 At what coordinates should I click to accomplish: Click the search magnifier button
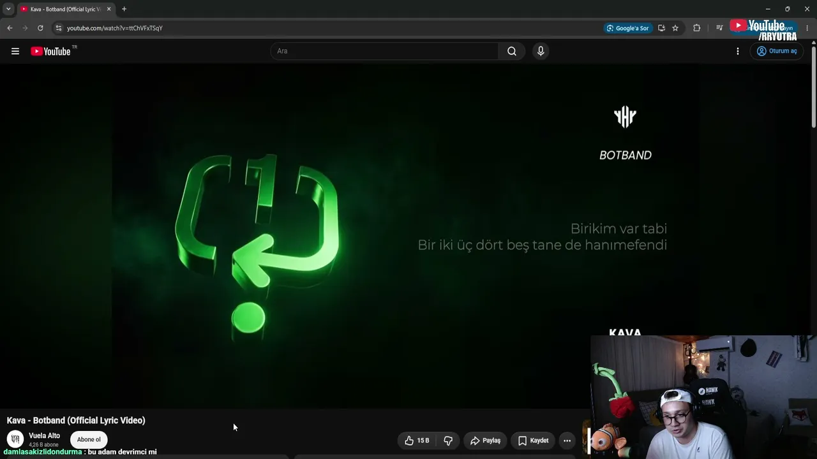coord(512,51)
